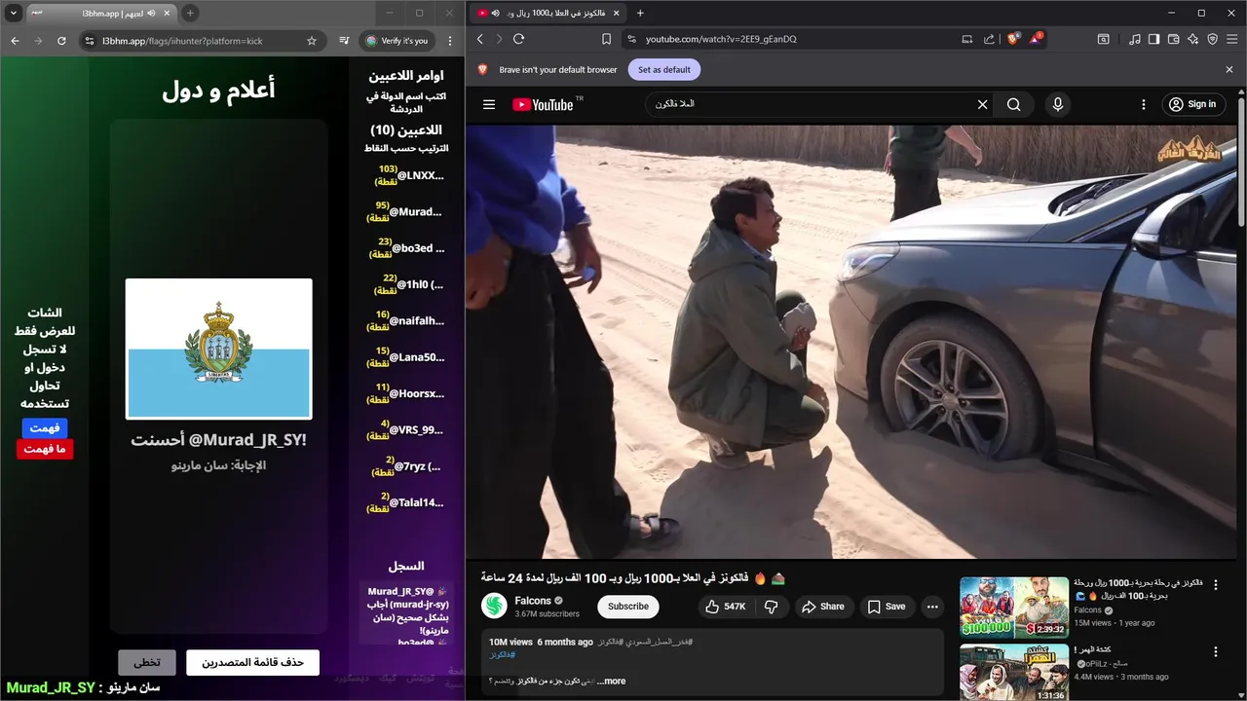Bookmark this page in Brave
Viewport: 1247px width, 701px height.
click(606, 39)
